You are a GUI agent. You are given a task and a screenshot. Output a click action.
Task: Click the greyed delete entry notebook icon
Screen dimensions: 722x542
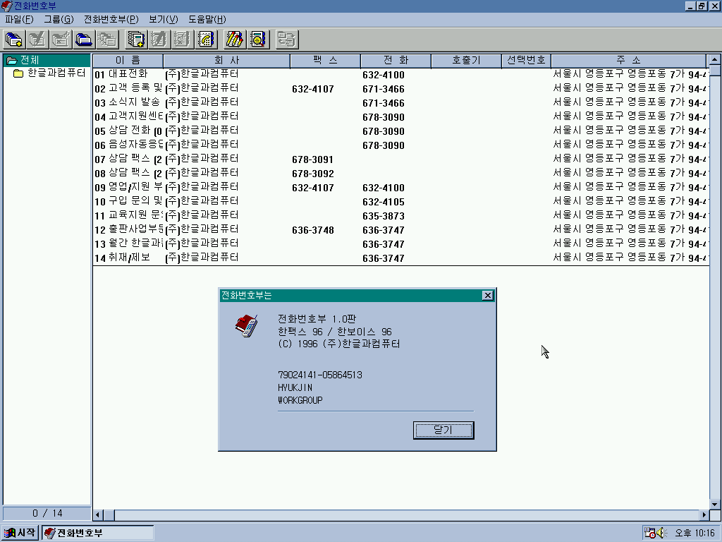[x=183, y=40]
